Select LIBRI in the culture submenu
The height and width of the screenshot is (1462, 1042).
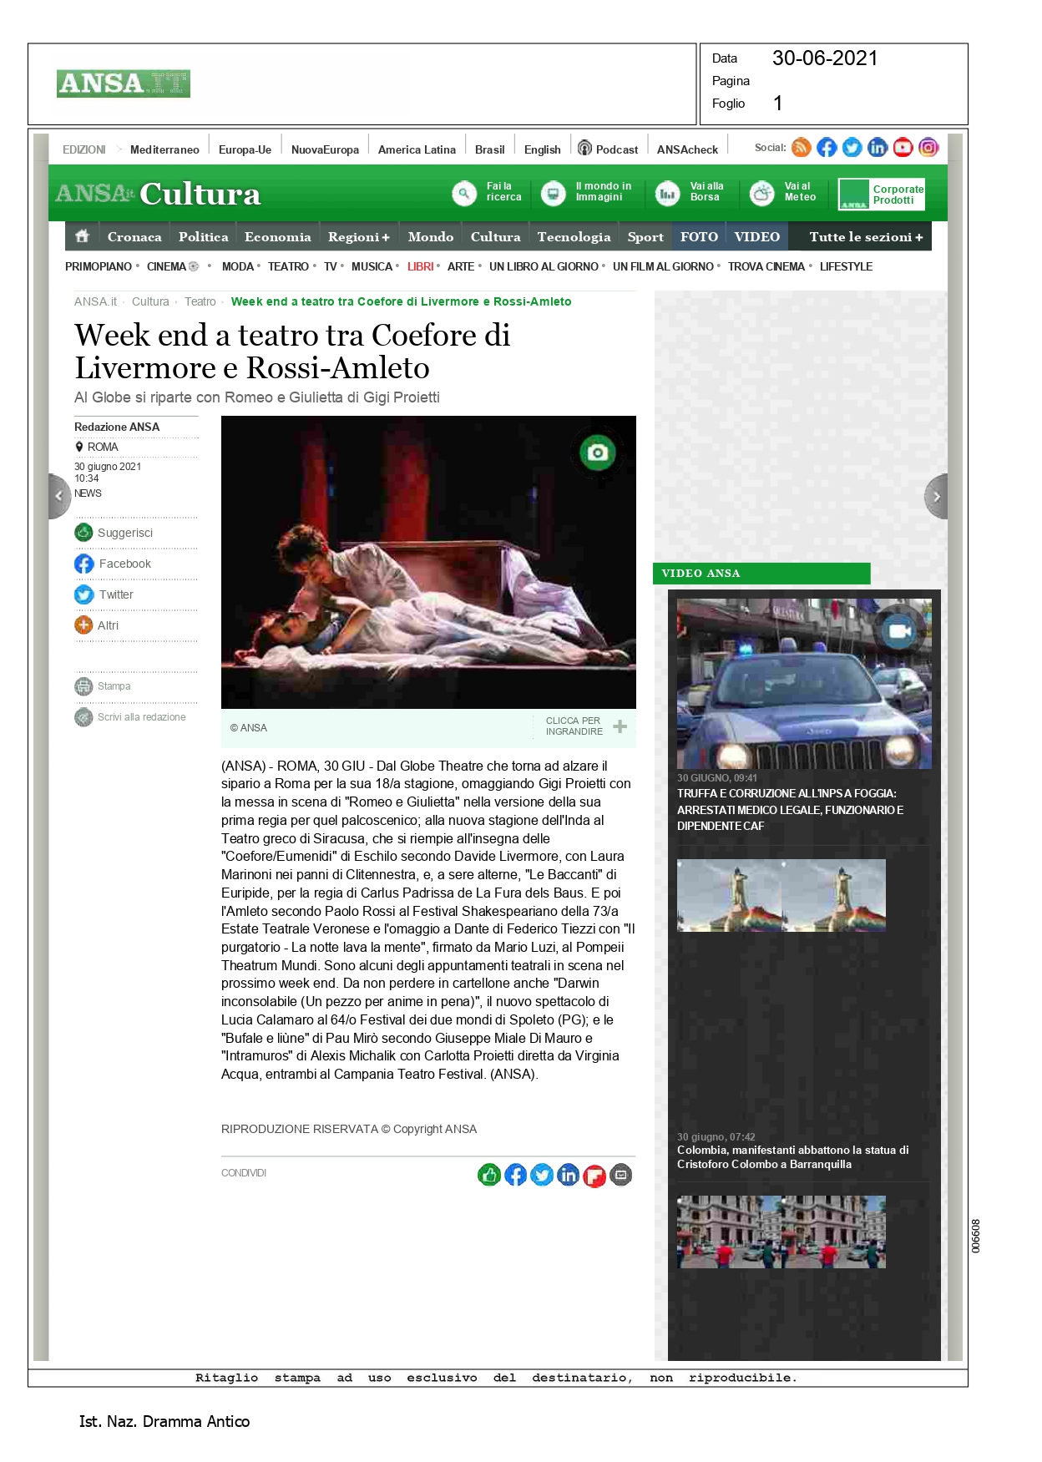pyautogui.click(x=421, y=267)
